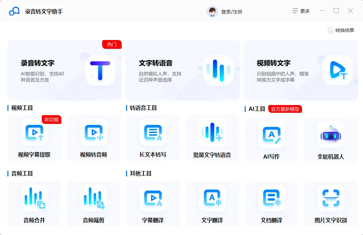Viewport: 363px width, 235px height.
Task: Click the 录音转文字助手 app logo
Action: (x=14, y=11)
